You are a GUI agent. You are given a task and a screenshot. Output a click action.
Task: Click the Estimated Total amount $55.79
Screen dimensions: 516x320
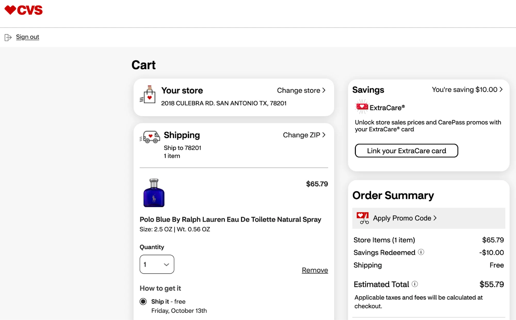click(x=491, y=284)
